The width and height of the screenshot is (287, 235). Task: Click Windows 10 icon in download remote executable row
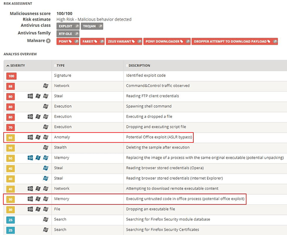[x=30, y=188]
